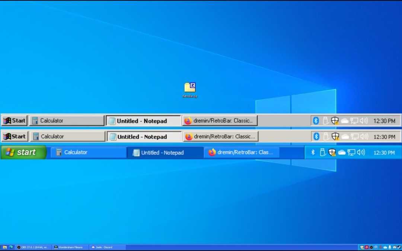Open the network status icon in the XP tray
Image resolution: width=402 pixels, height=251 pixels.
coord(350,152)
